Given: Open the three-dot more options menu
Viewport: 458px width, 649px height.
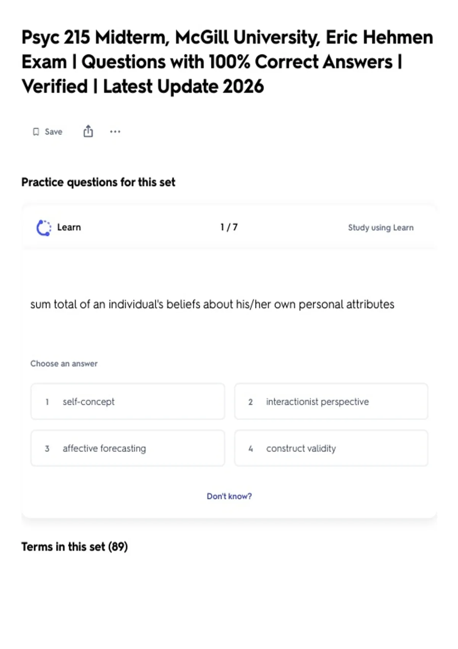Looking at the screenshot, I should [x=115, y=132].
